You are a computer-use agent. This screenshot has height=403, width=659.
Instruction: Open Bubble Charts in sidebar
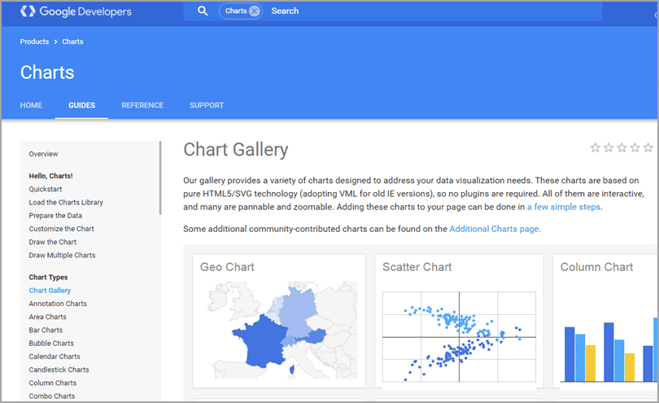click(51, 344)
